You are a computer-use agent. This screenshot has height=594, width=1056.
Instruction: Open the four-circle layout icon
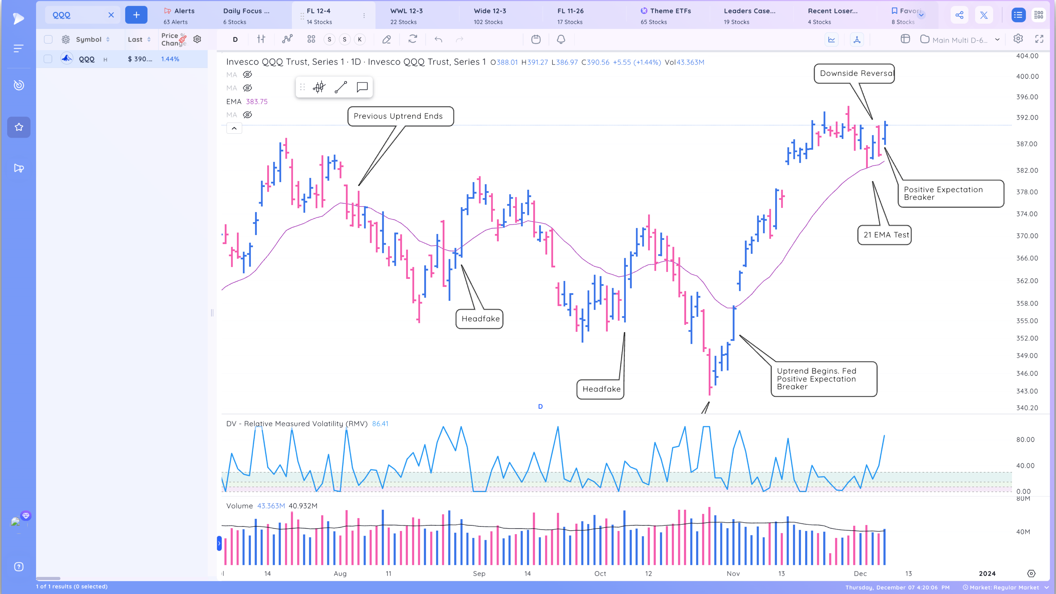click(311, 39)
